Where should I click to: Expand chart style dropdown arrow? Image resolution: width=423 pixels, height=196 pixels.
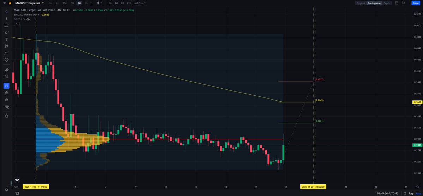point(102,3)
